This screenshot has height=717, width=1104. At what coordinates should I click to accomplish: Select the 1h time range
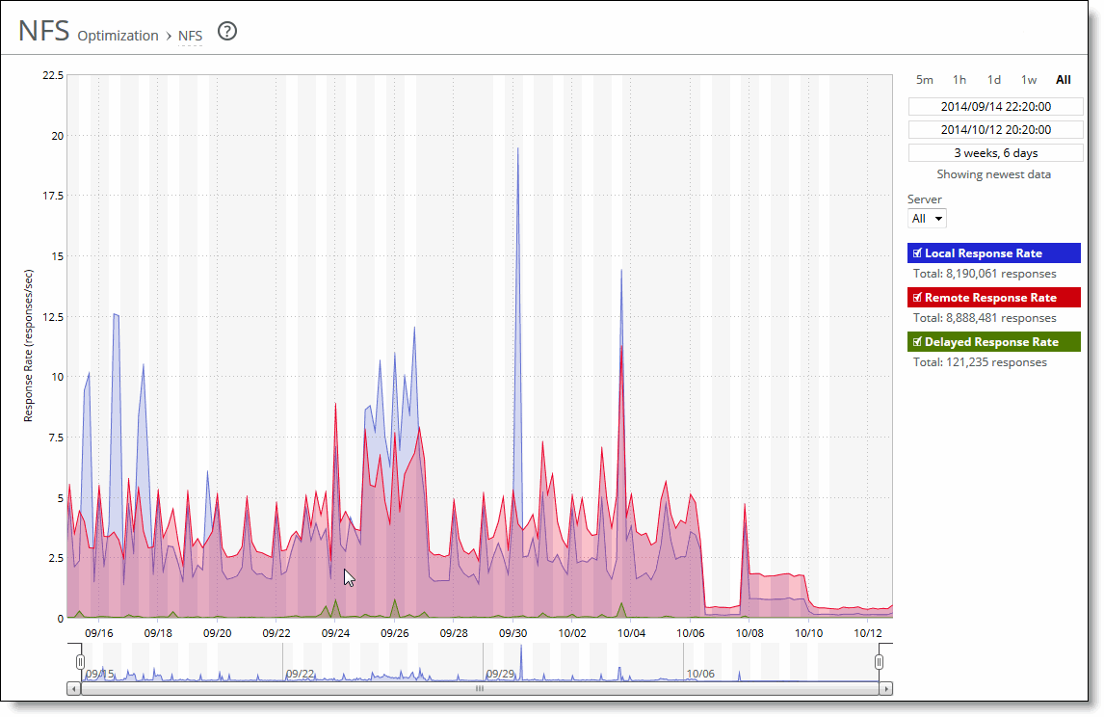[959, 80]
